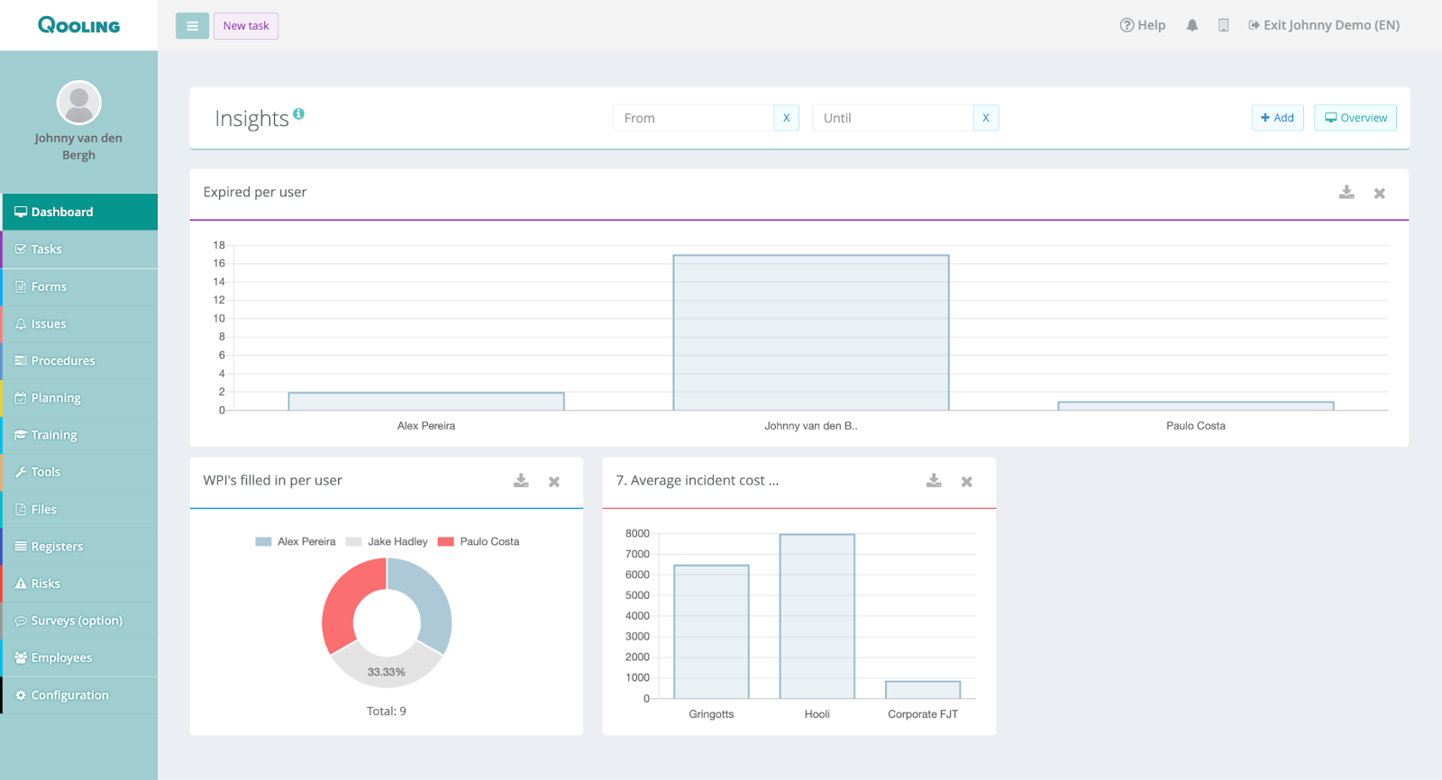Open the Overview button

tap(1355, 118)
